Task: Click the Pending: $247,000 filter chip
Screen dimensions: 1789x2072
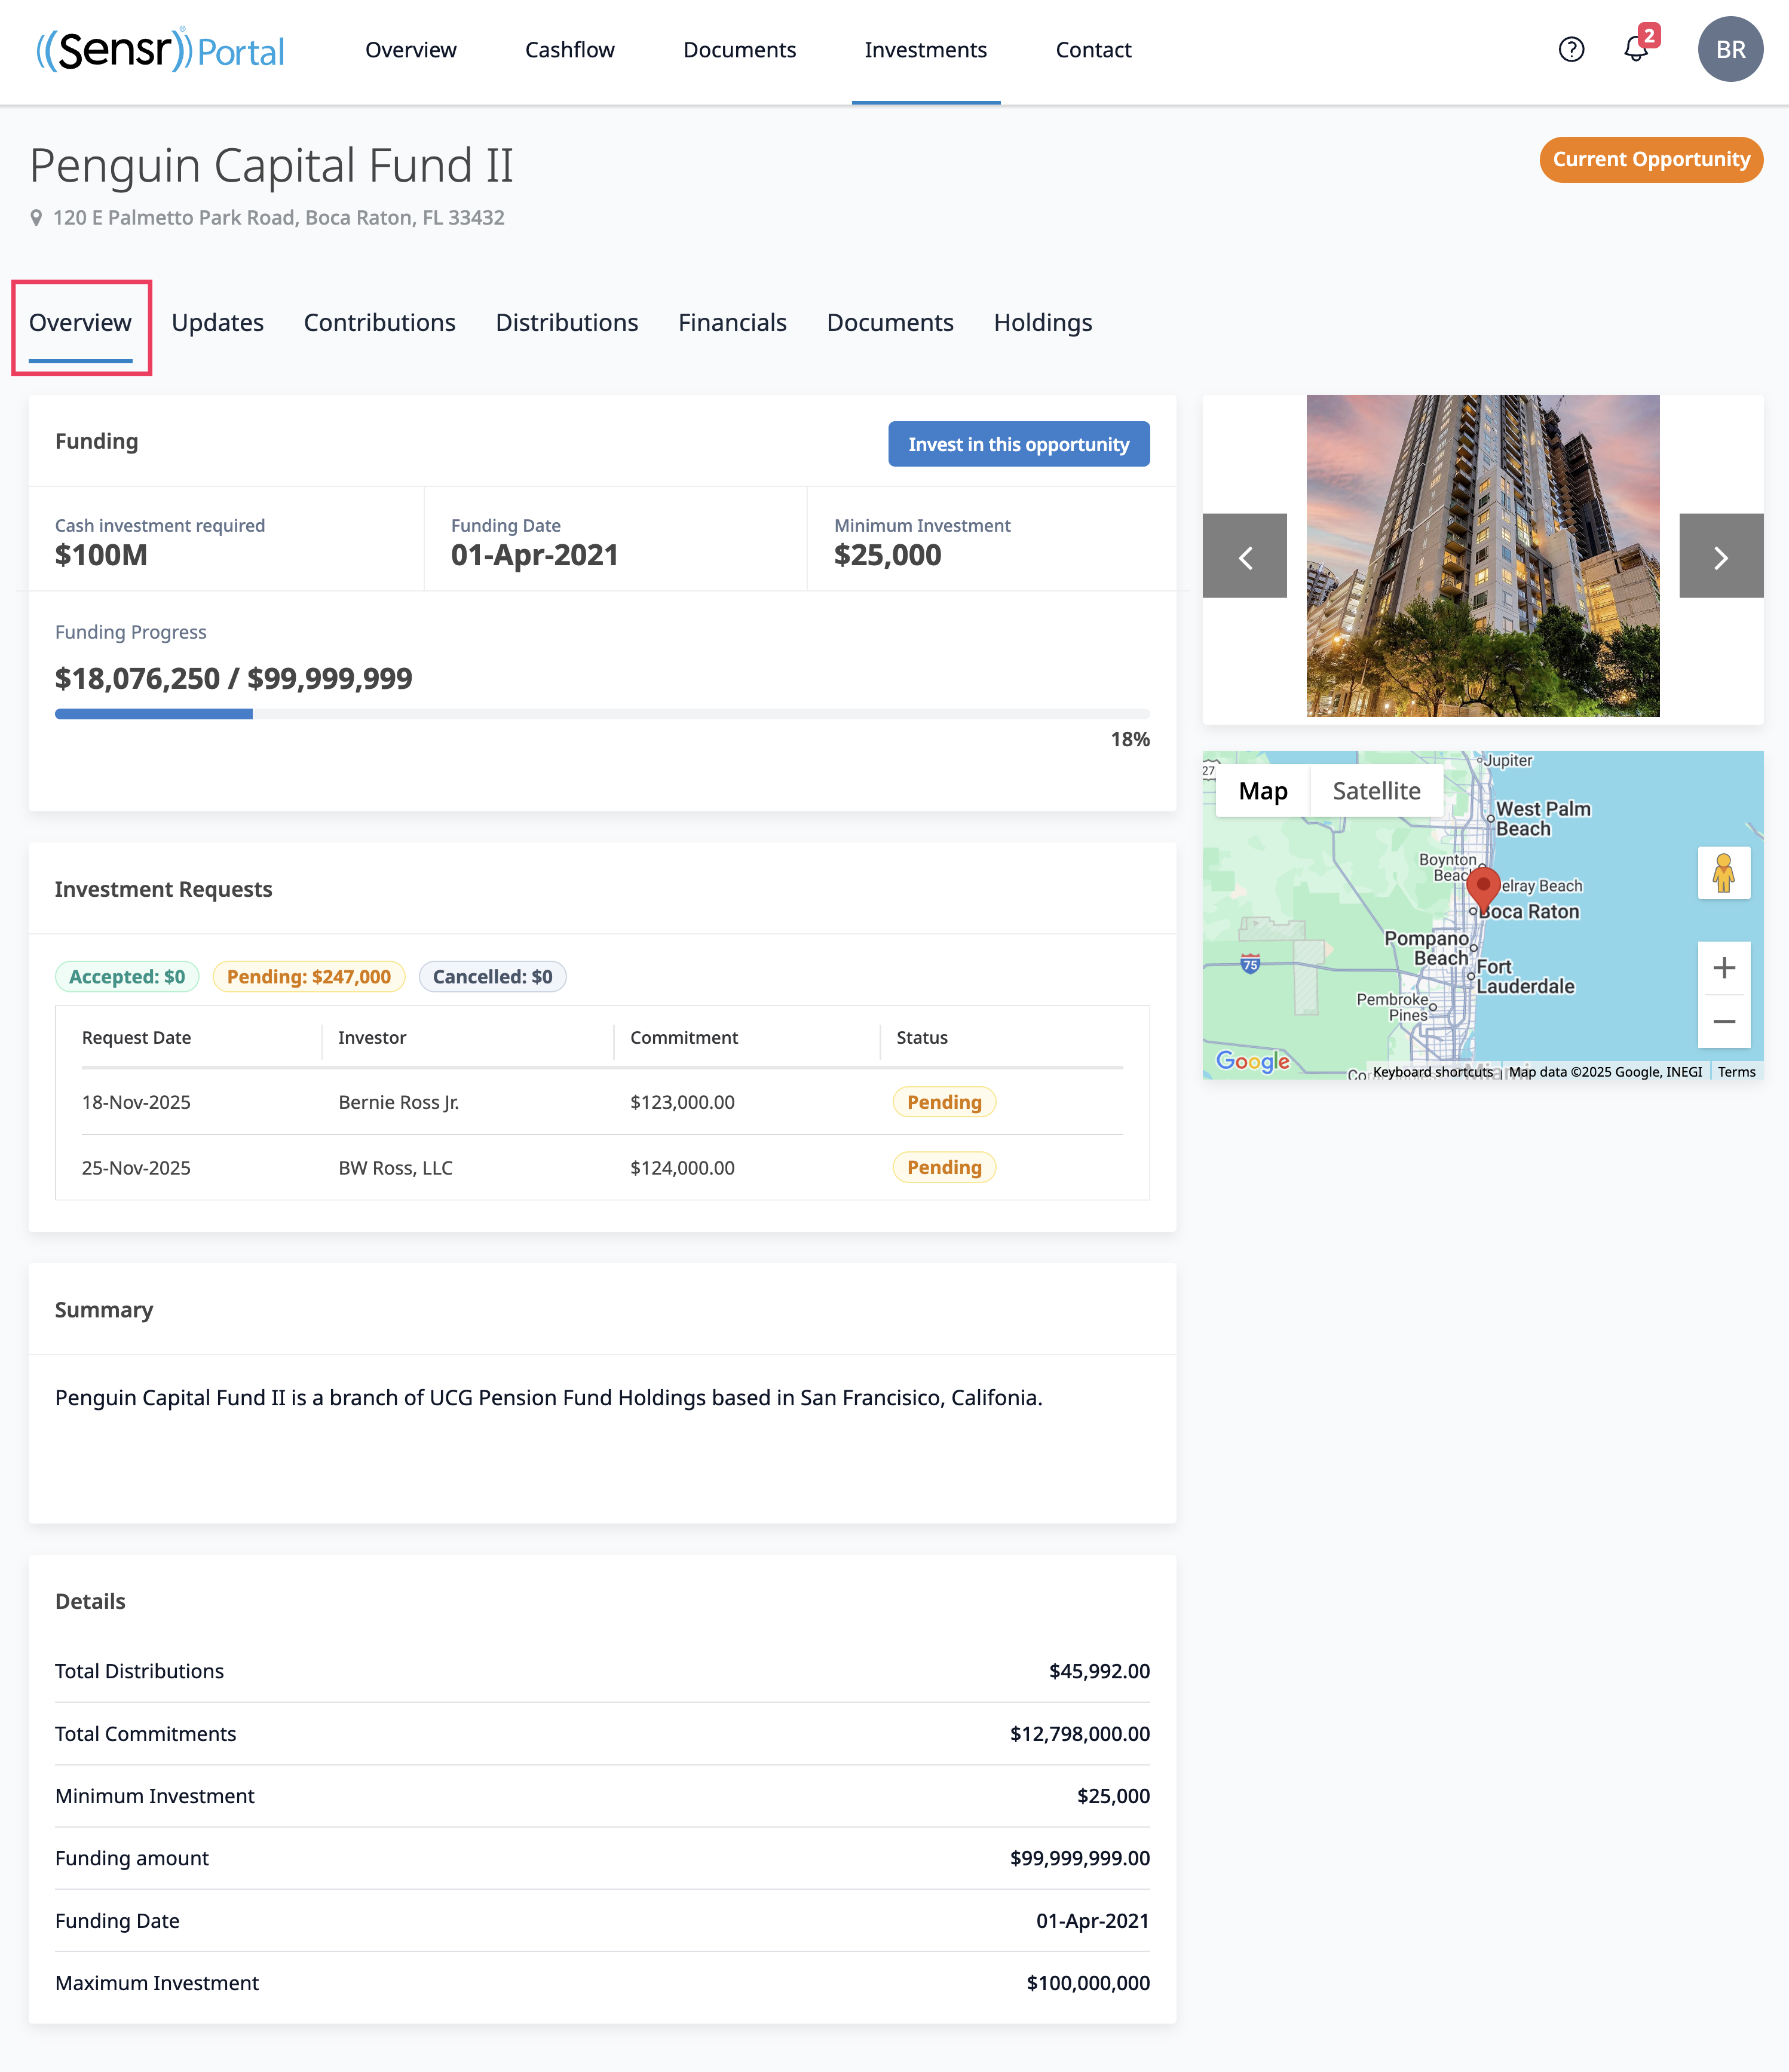Action: click(x=308, y=977)
